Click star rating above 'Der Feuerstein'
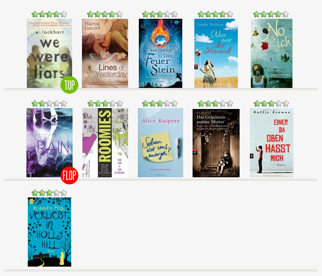 click(160, 14)
